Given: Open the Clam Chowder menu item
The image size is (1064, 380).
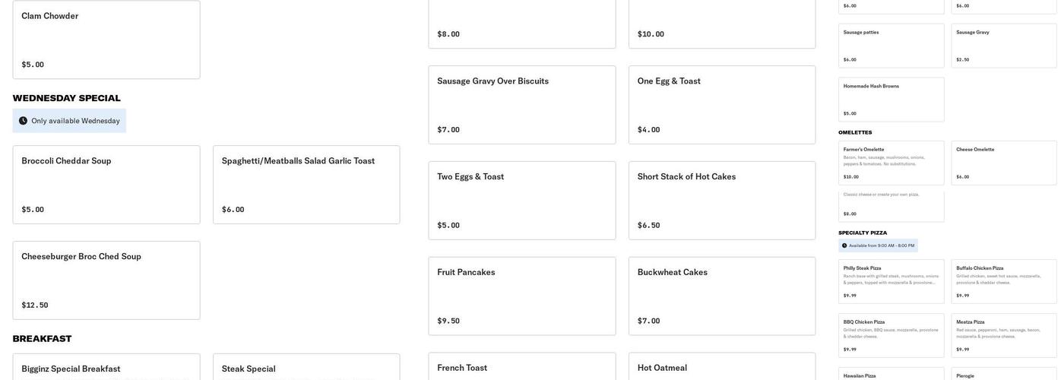Looking at the screenshot, I should (106, 40).
